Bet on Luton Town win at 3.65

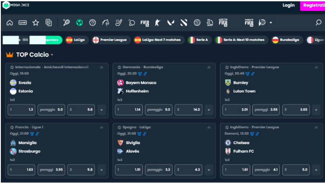[296, 110]
